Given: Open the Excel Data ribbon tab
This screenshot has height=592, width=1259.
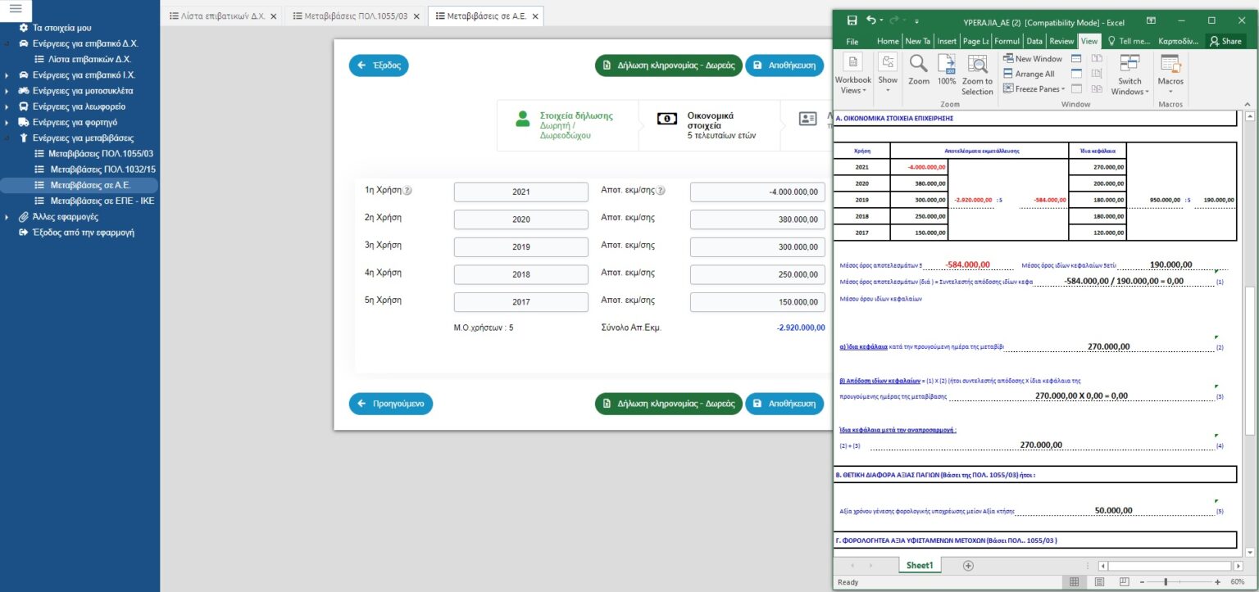Looking at the screenshot, I should pyautogui.click(x=1034, y=41).
